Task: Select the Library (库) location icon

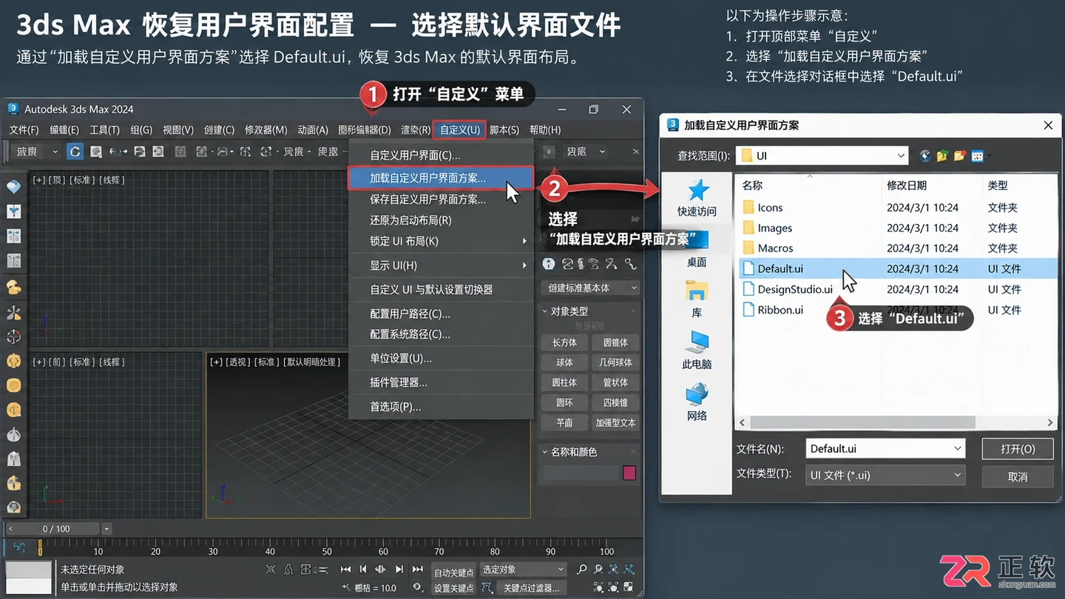Action: pyautogui.click(x=697, y=291)
